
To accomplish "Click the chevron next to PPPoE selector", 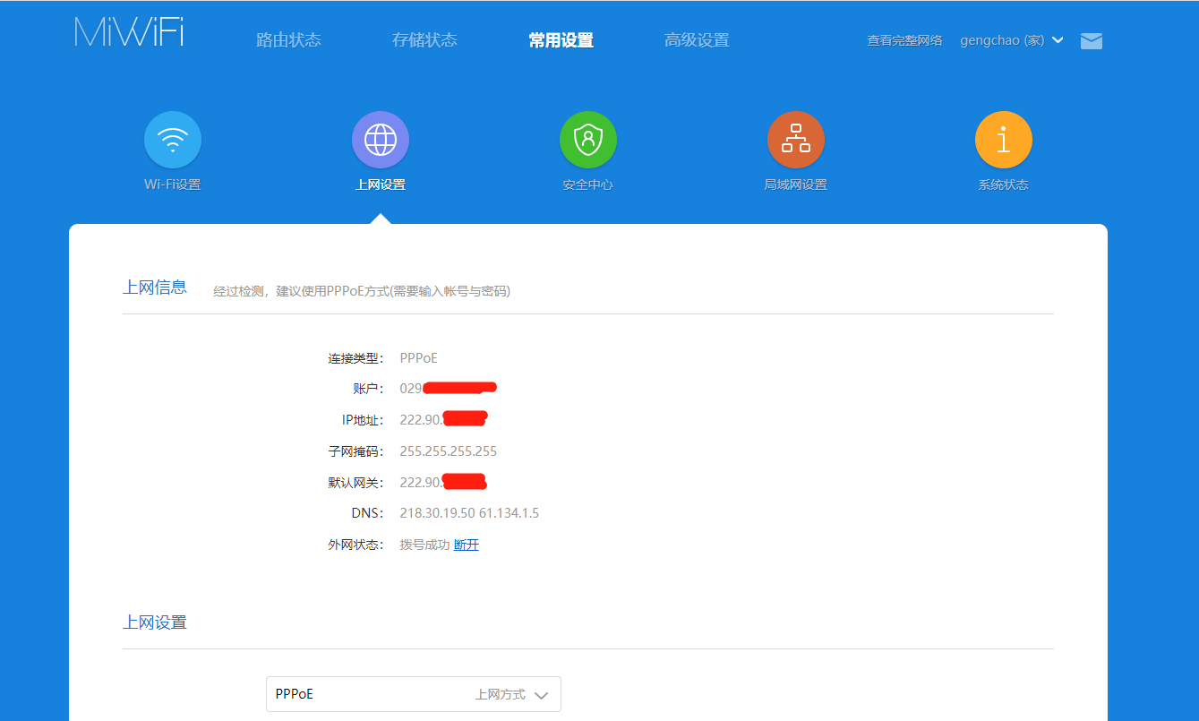I will coord(540,694).
